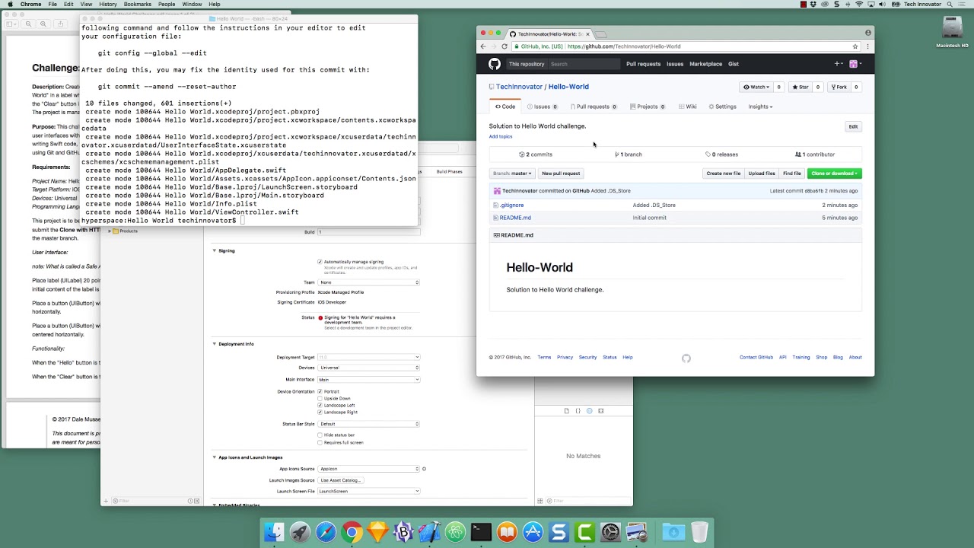Open Finder from the Dock

coord(274,532)
